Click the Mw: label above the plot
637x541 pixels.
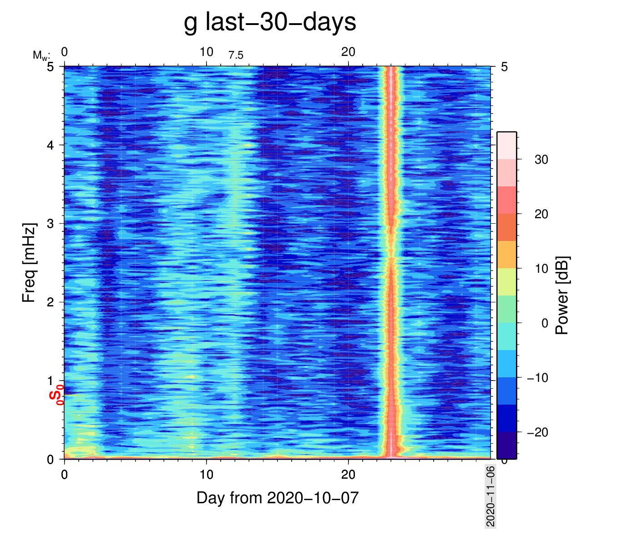[41, 55]
